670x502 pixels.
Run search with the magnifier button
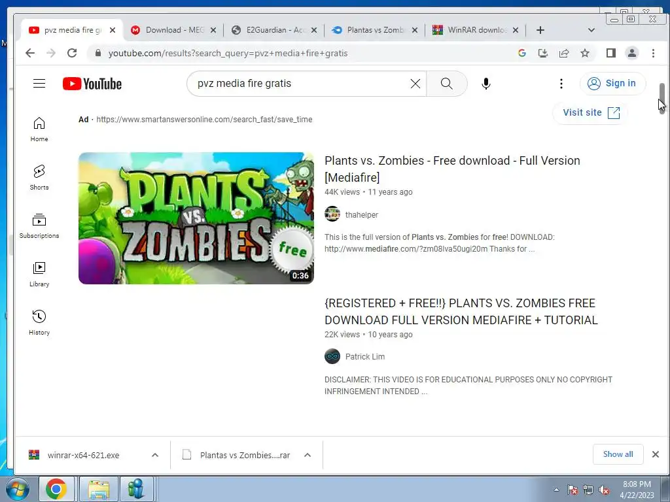tap(446, 84)
